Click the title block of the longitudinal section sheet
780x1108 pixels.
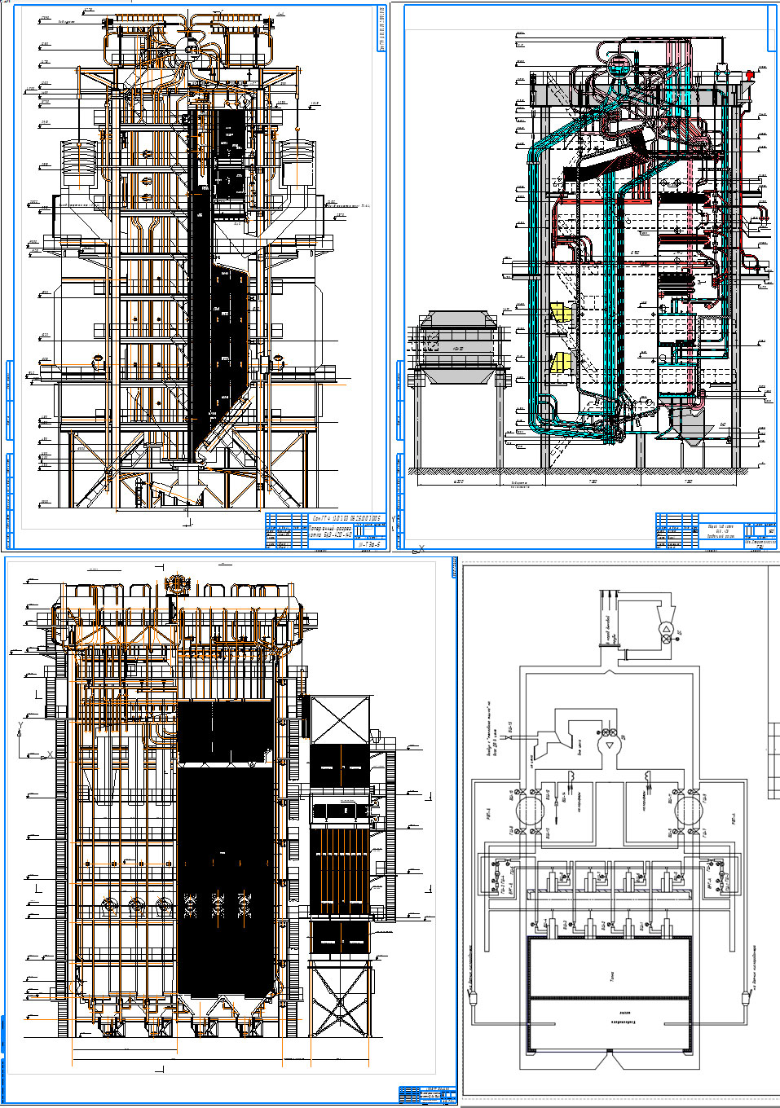(x=716, y=530)
